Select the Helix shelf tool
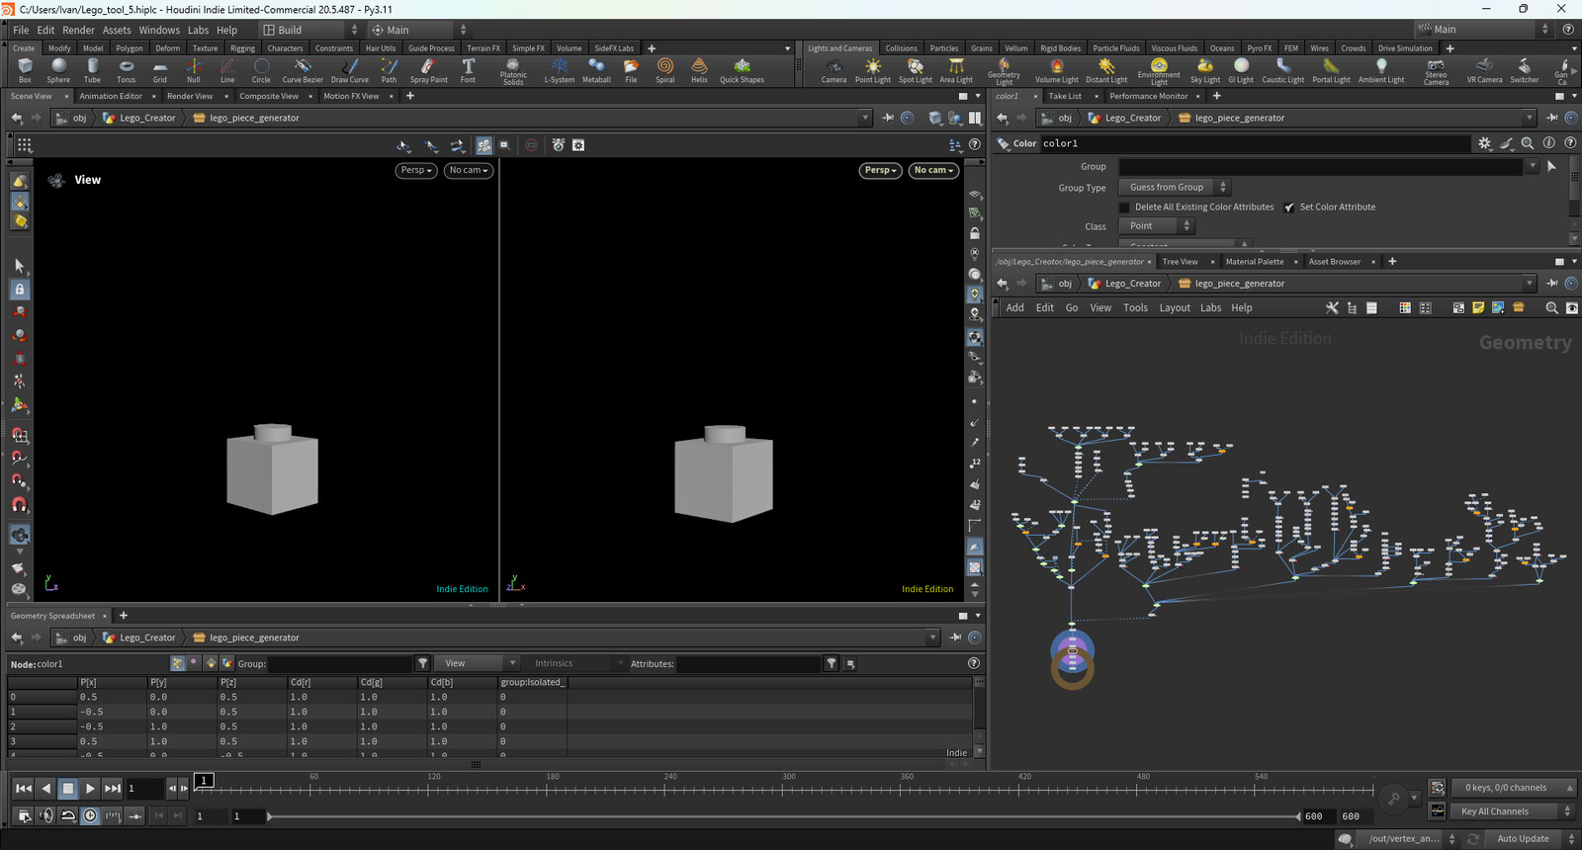 [x=699, y=70]
